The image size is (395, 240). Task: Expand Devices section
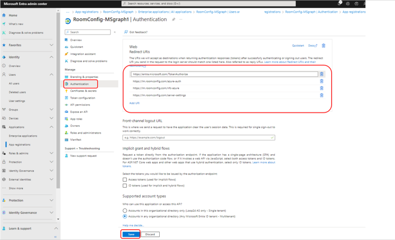click(x=51, y=118)
